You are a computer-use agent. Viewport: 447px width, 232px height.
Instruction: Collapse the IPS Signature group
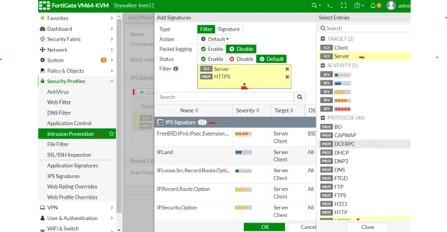click(160, 122)
